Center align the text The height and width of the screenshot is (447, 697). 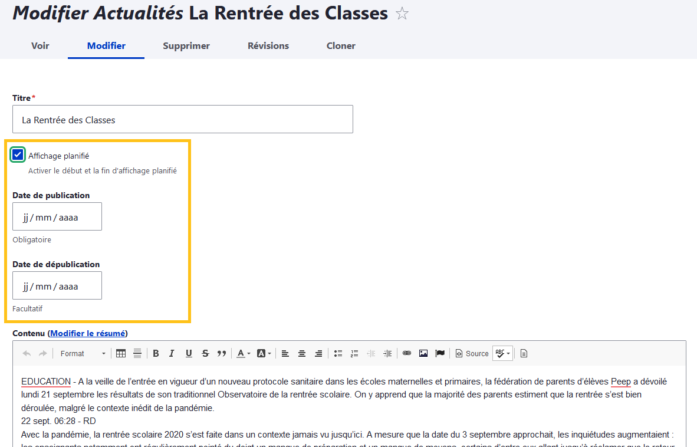tap(302, 353)
